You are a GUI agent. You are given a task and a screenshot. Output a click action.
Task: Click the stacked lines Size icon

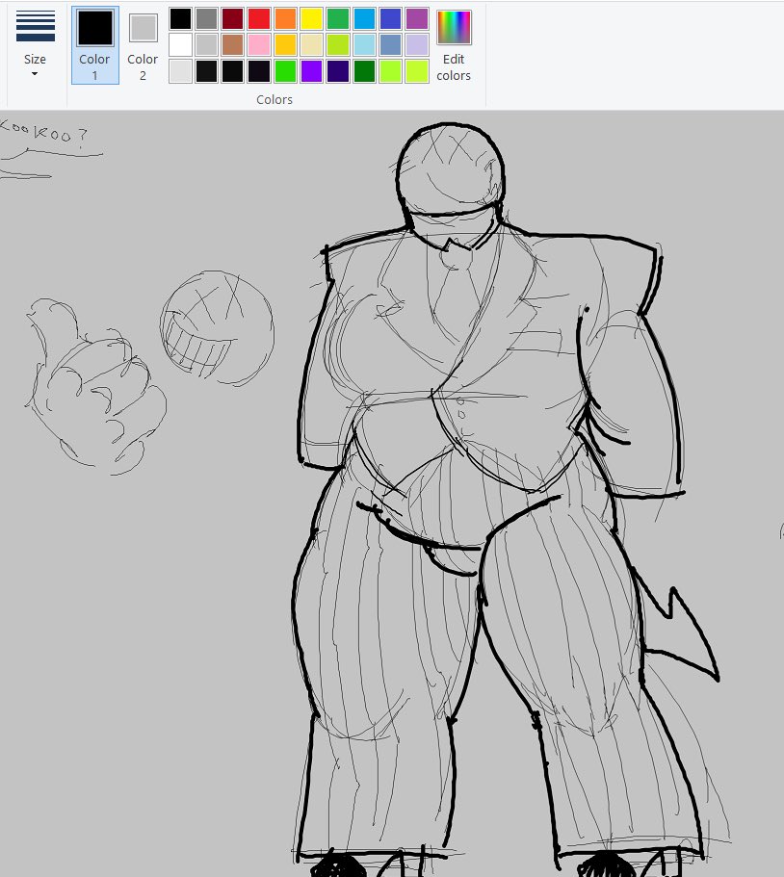(x=36, y=26)
